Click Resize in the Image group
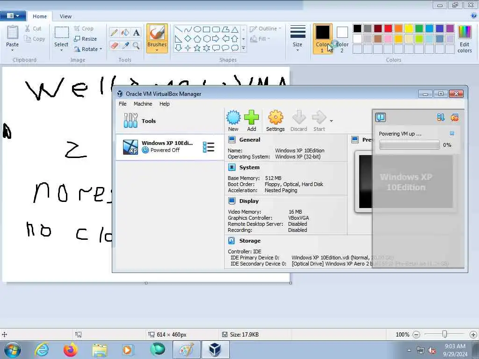The image size is (479, 359). click(x=86, y=39)
